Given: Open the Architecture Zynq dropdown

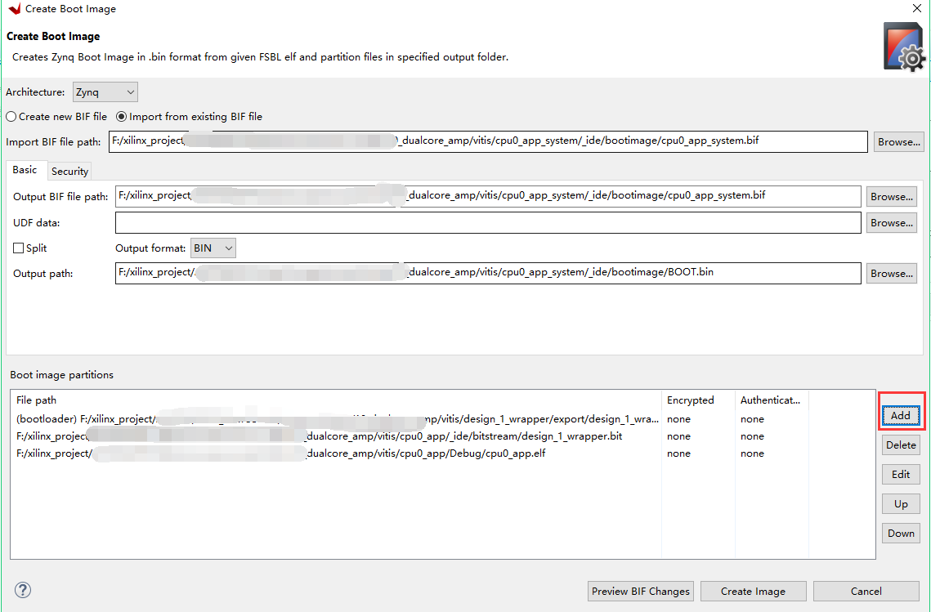Looking at the screenshot, I should pos(105,92).
